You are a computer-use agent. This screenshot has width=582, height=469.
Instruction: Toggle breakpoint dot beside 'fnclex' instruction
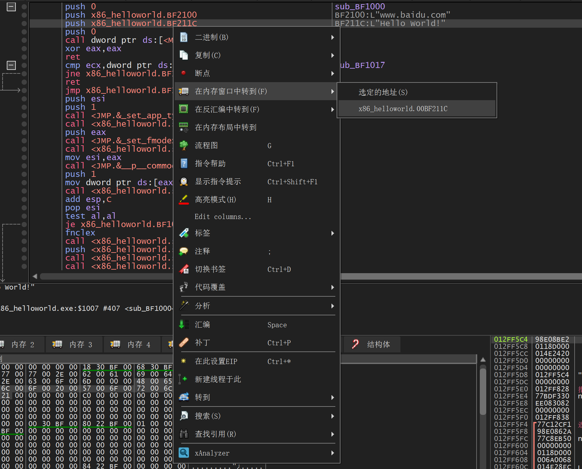[24, 233]
